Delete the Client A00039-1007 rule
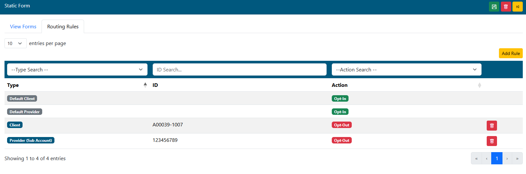The height and width of the screenshot is (174, 526). pyautogui.click(x=492, y=125)
